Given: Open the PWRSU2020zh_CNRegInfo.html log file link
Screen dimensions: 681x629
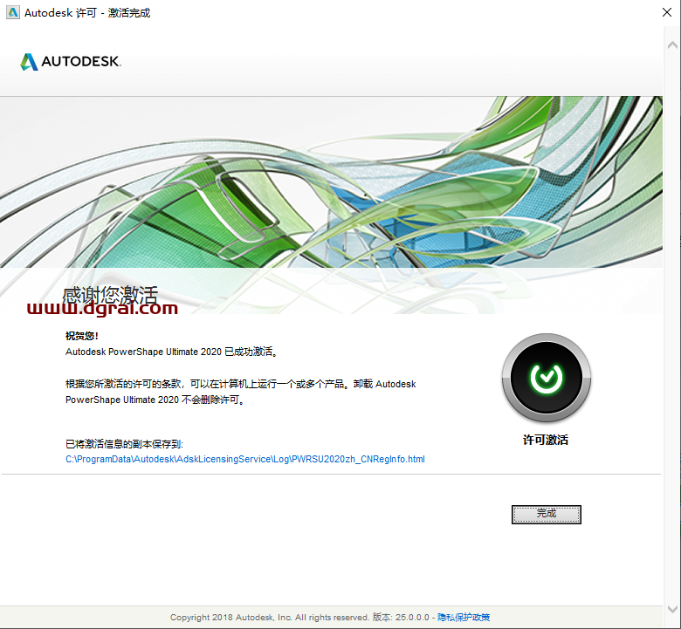Looking at the screenshot, I should click(245, 459).
